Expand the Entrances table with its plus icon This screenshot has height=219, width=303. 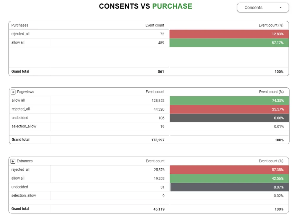[13, 161]
